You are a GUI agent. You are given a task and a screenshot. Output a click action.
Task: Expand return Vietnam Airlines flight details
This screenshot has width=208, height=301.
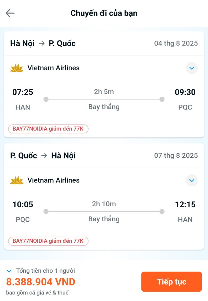pyautogui.click(x=192, y=180)
